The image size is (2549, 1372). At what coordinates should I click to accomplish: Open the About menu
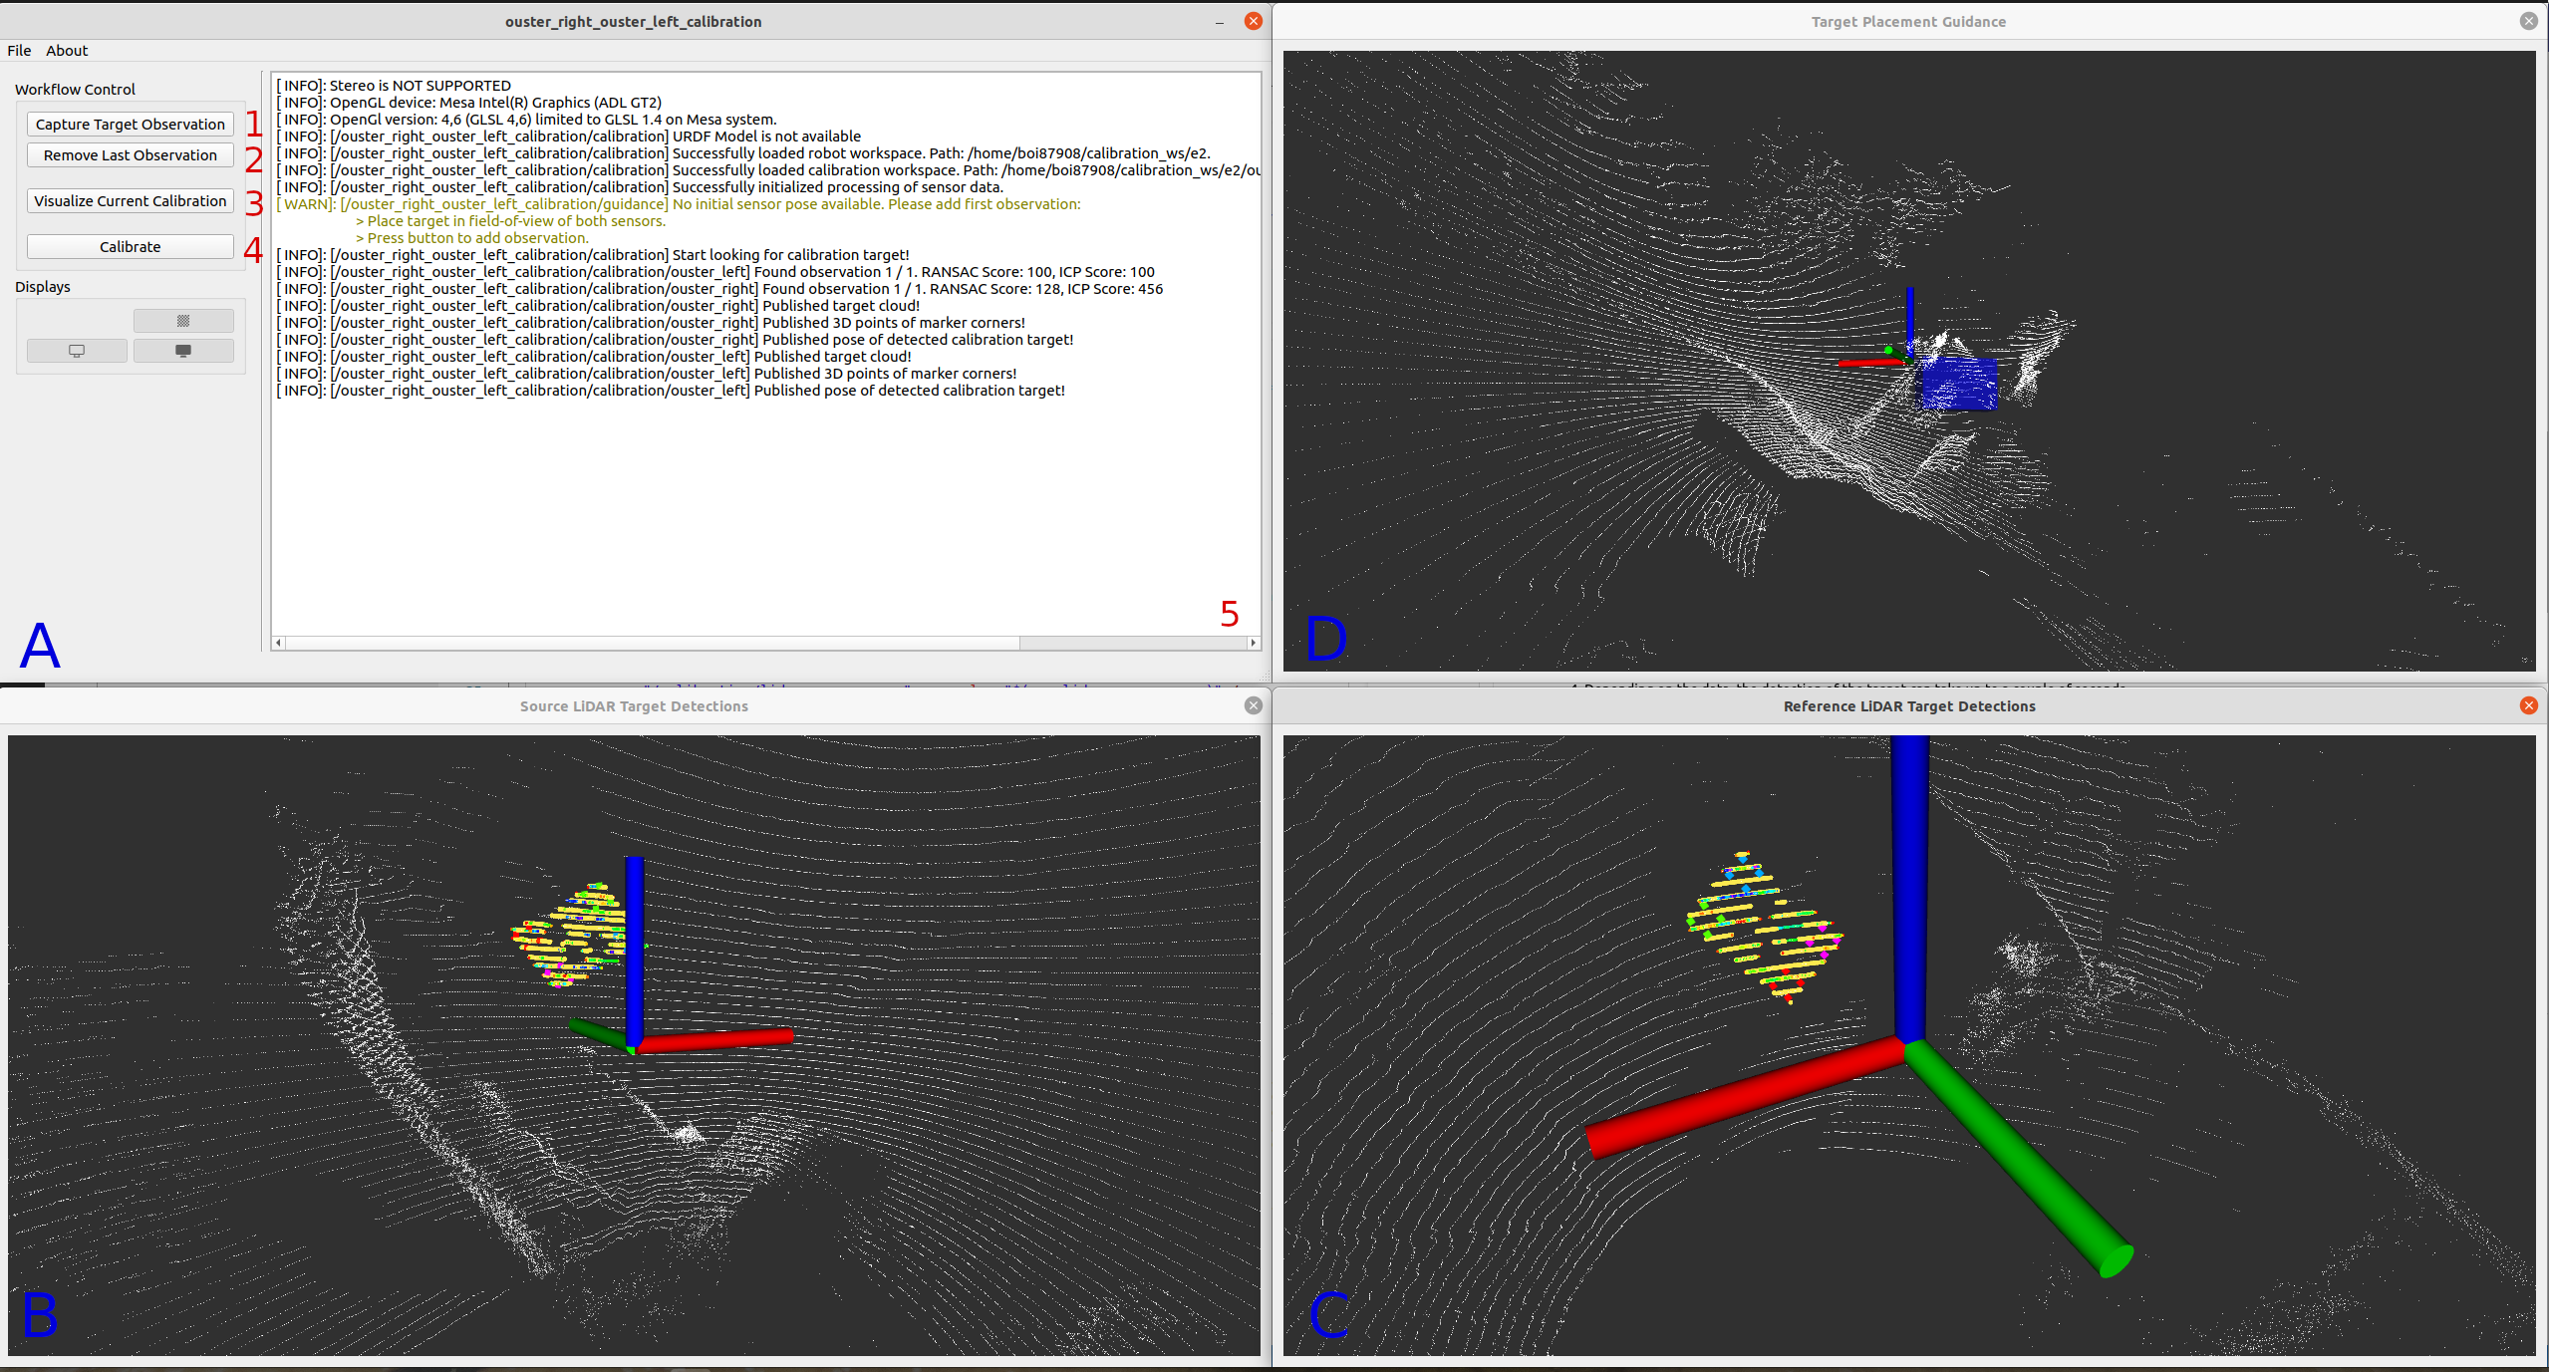67,51
